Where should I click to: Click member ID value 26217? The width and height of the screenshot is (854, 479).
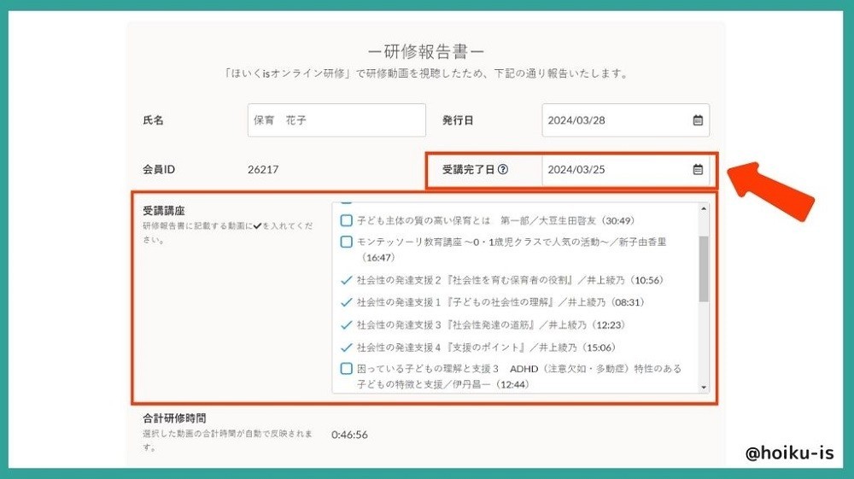tap(263, 169)
